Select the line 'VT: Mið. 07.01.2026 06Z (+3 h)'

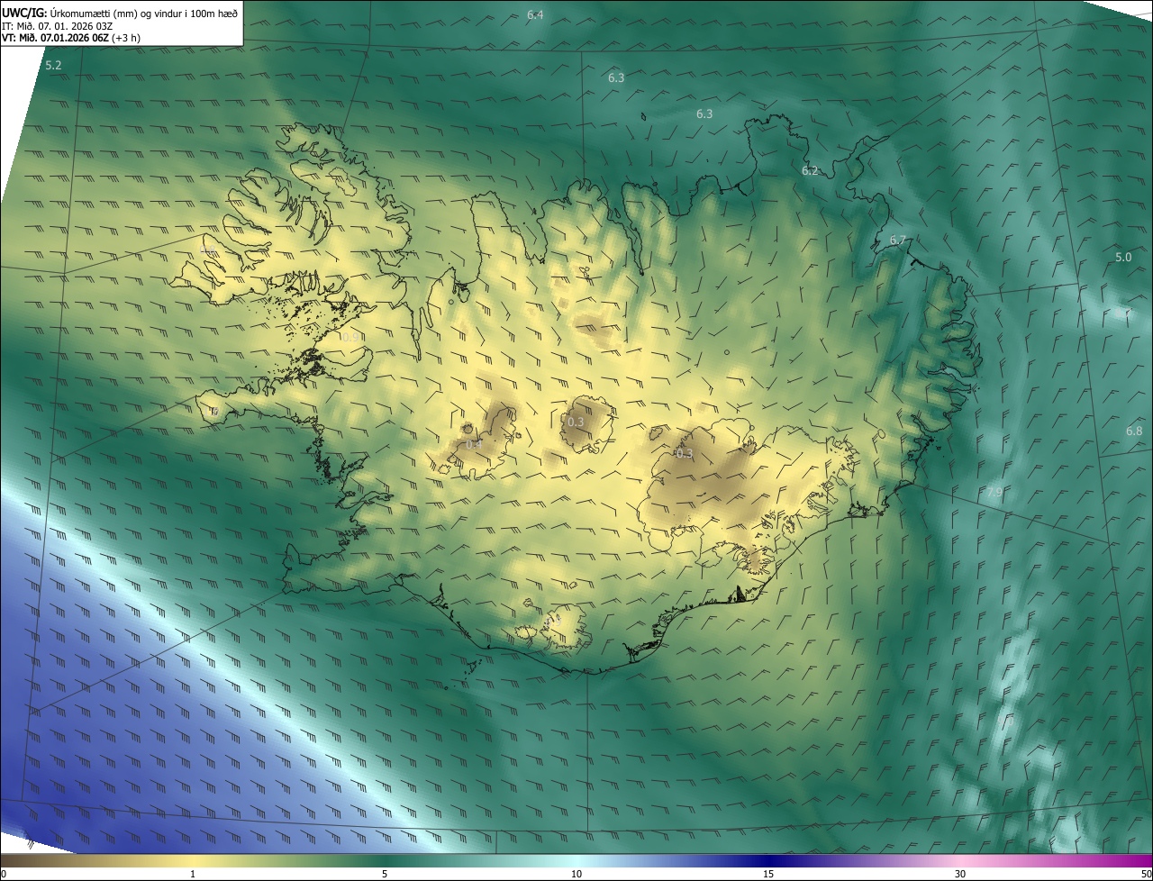pos(70,38)
